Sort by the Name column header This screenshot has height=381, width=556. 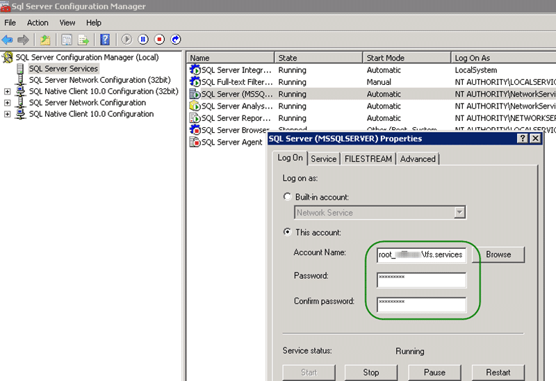231,58
